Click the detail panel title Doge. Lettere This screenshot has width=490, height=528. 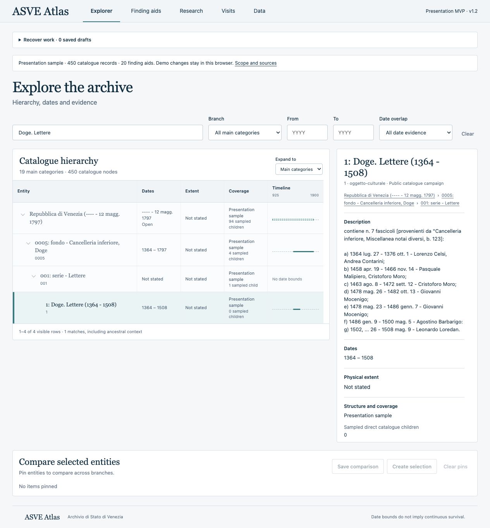392,167
